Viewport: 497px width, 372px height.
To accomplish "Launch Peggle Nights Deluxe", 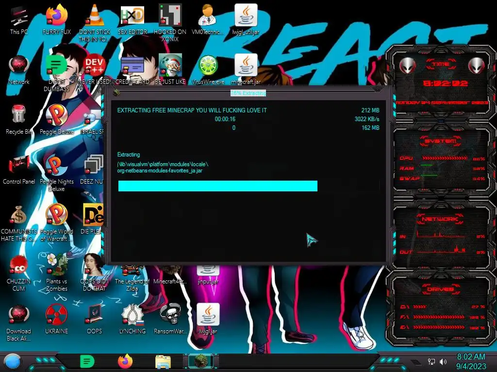I will 57,172.
